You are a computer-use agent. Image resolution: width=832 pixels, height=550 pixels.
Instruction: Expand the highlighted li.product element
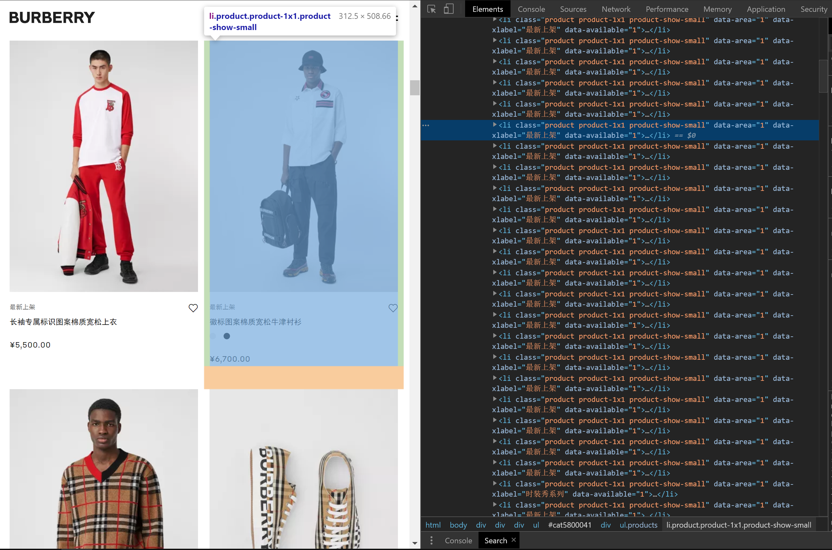pyautogui.click(x=495, y=125)
